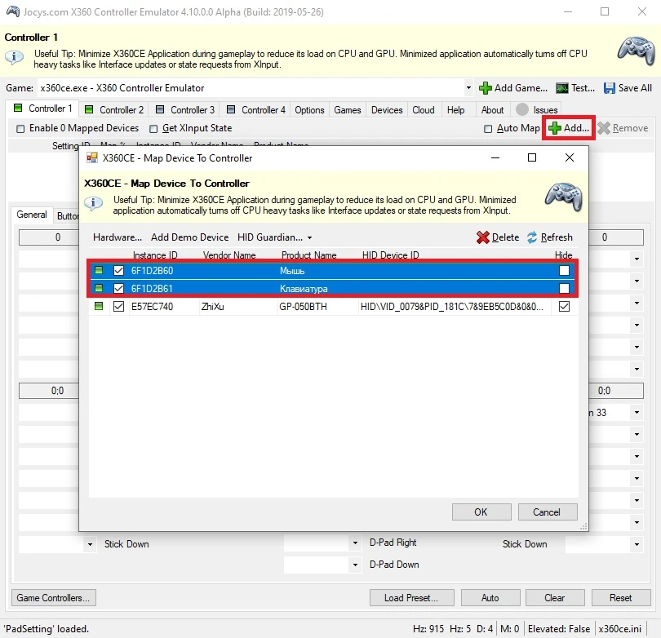Click the grayed Remove X icon
The width and height of the screenshot is (661, 638).
pyautogui.click(x=604, y=128)
